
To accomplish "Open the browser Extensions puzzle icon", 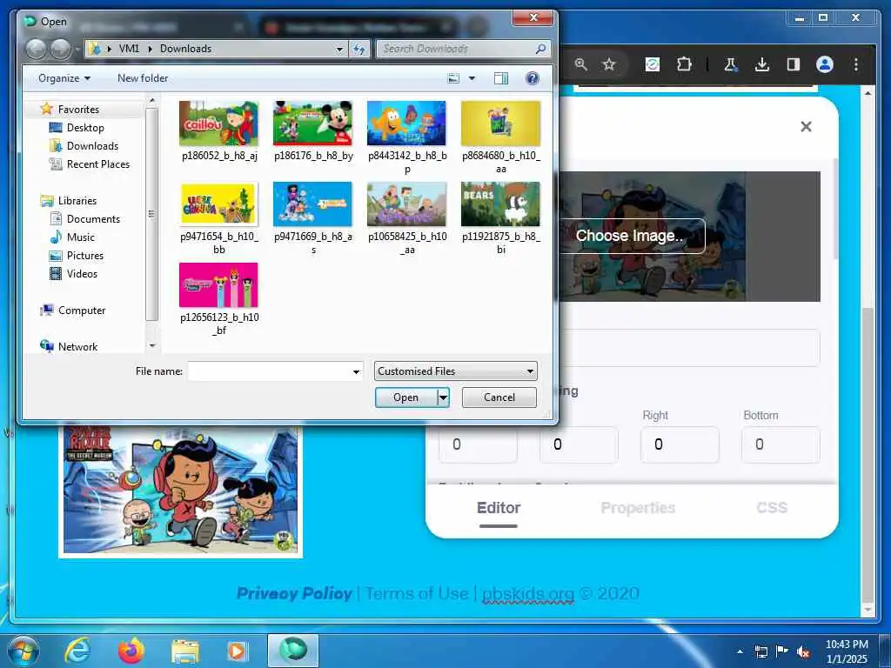I will (x=684, y=64).
